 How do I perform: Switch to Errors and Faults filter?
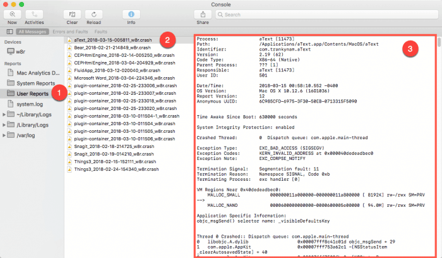[x=70, y=32]
